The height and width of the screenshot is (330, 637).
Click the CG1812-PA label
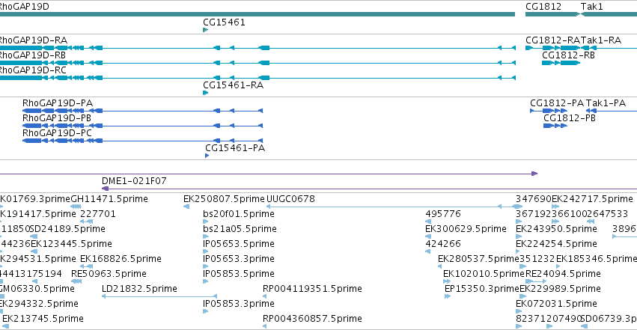pyautogui.click(x=557, y=103)
